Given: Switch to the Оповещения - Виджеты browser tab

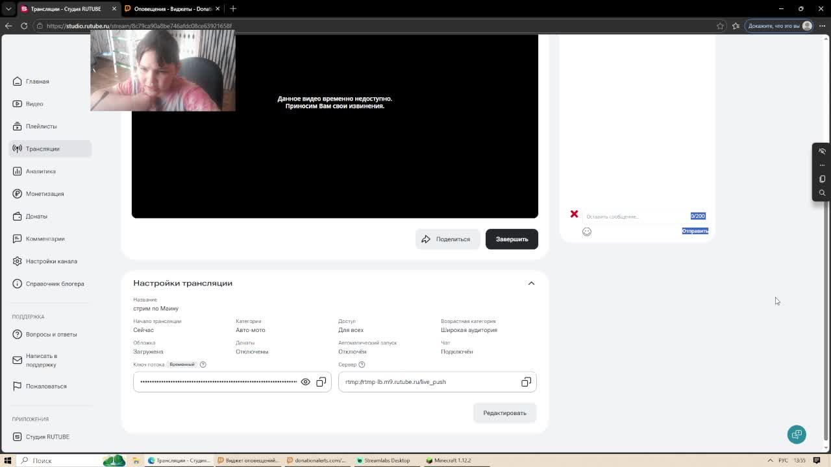Looking at the screenshot, I should click(171, 8).
